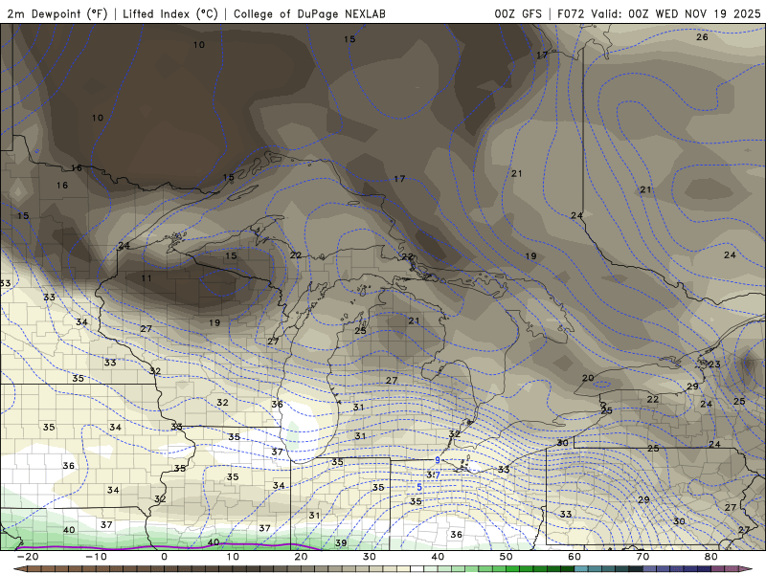Select the 60 label on the color scale
Viewport: 766px width, 574px height.
[x=574, y=557]
